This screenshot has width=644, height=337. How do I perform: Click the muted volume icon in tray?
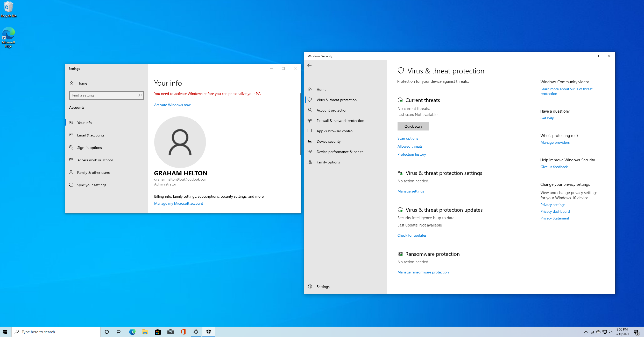(x=611, y=332)
